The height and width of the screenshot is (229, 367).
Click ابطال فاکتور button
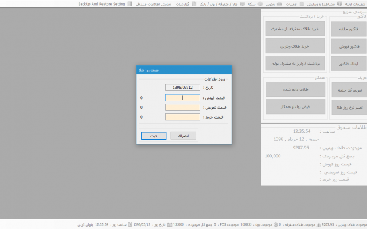pos(349,64)
